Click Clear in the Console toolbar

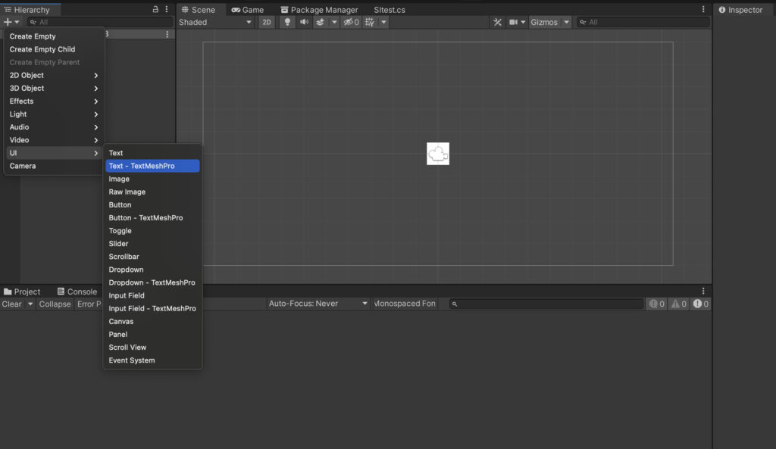(11, 304)
